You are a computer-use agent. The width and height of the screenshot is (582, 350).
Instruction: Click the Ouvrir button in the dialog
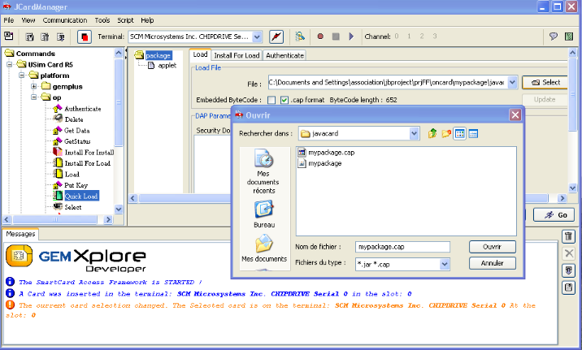pyautogui.click(x=492, y=247)
